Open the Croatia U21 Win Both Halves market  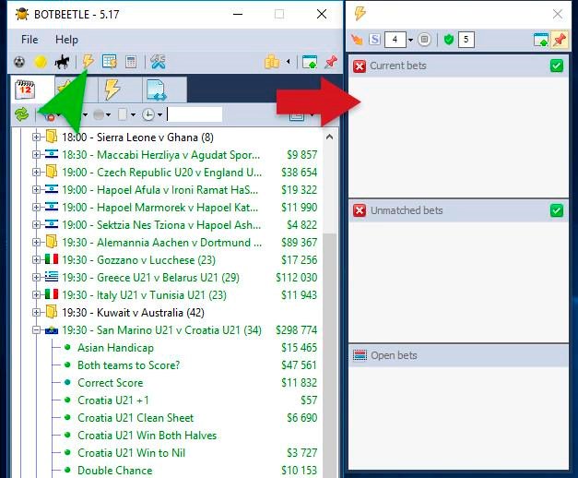click(x=147, y=436)
